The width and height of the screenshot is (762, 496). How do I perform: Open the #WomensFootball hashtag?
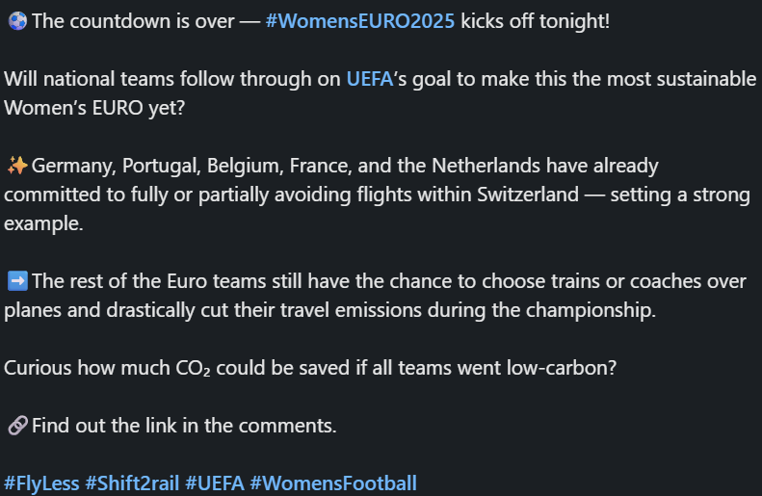pos(333,483)
